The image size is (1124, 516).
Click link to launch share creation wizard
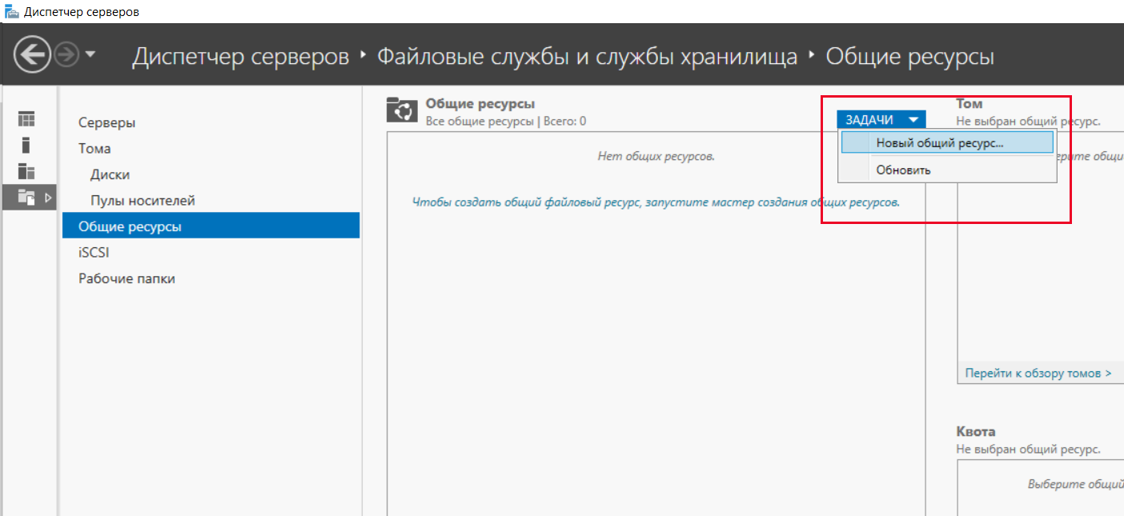656,202
